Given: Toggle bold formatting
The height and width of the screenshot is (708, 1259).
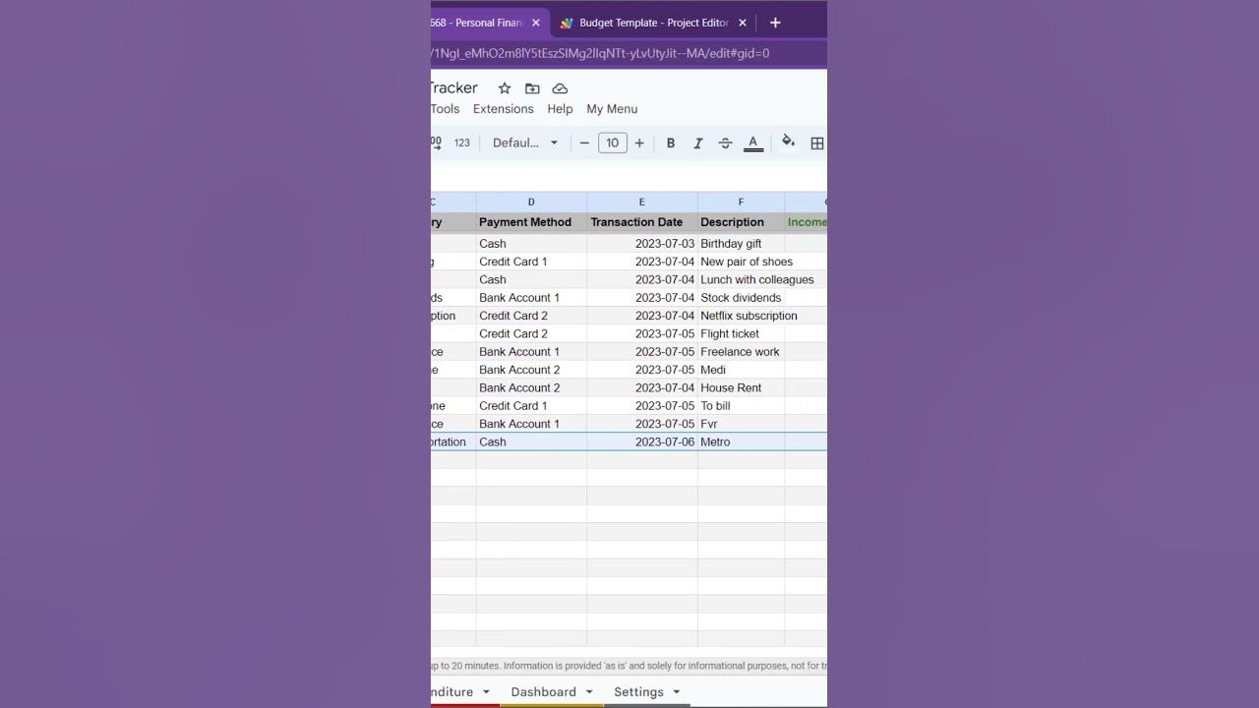Looking at the screenshot, I should (x=671, y=143).
